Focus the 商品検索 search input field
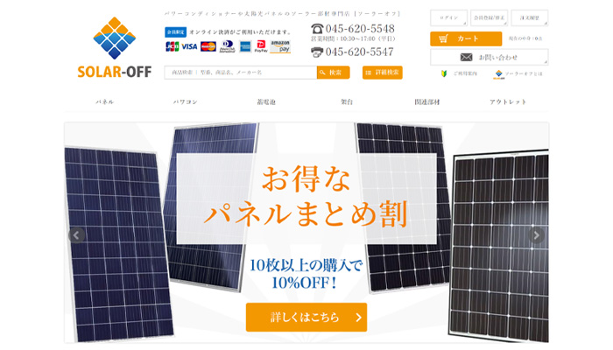The height and width of the screenshot is (350, 613). tap(241, 73)
